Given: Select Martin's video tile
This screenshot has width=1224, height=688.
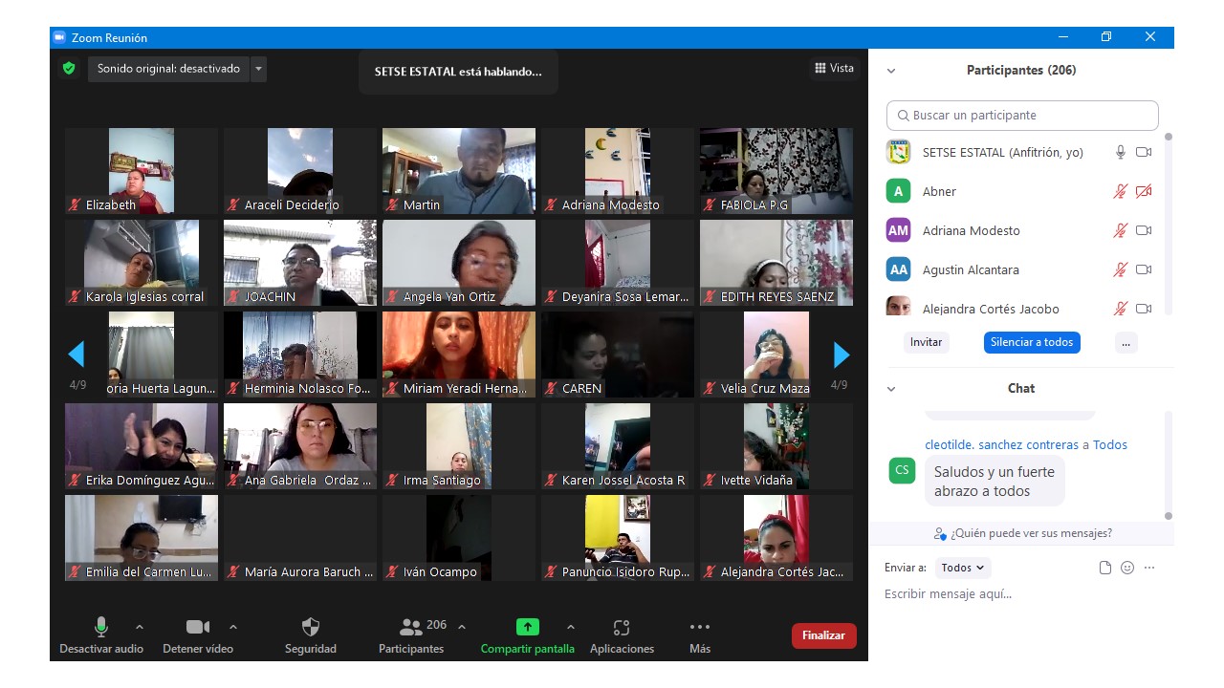Looking at the screenshot, I should [459, 171].
